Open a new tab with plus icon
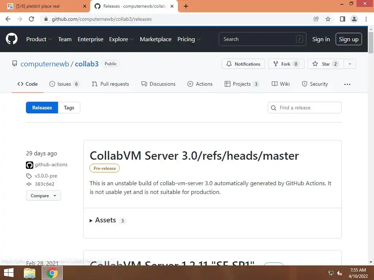374x280 pixels. [x=186, y=6]
